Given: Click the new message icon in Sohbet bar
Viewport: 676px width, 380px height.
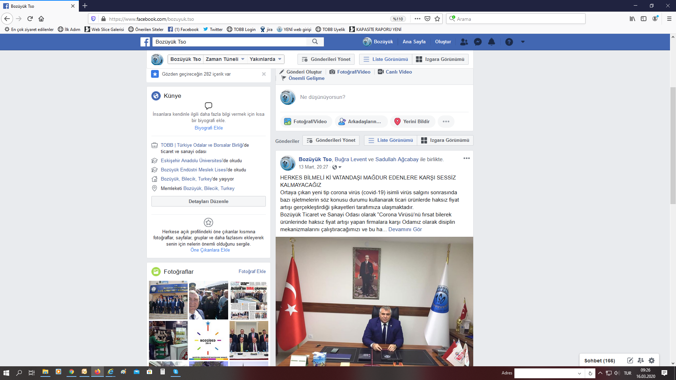Looking at the screenshot, I should click(x=630, y=360).
